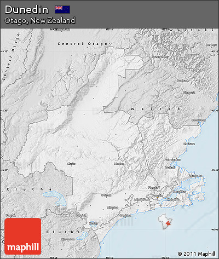Click the 'Clutha' label near Clarendon
Viewport: 219px width, 259px height.
point(63,232)
